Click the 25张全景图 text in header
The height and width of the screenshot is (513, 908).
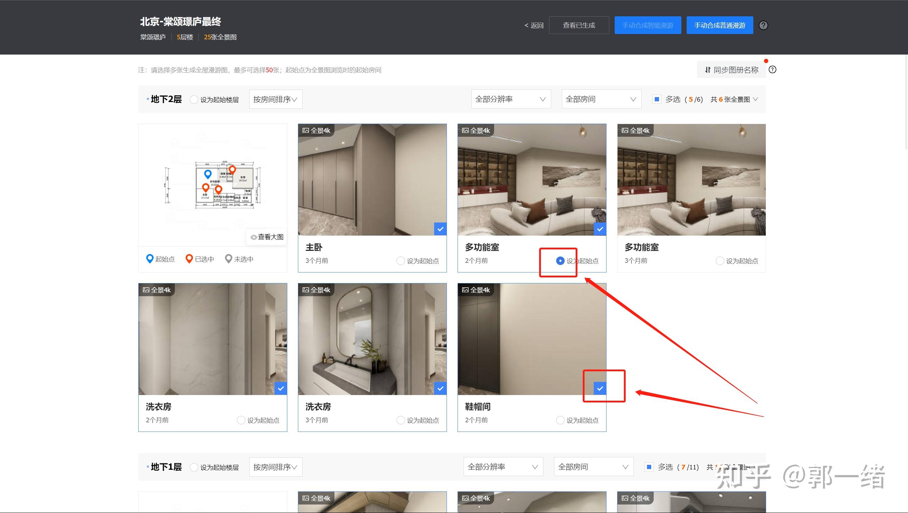pos(220,37)
